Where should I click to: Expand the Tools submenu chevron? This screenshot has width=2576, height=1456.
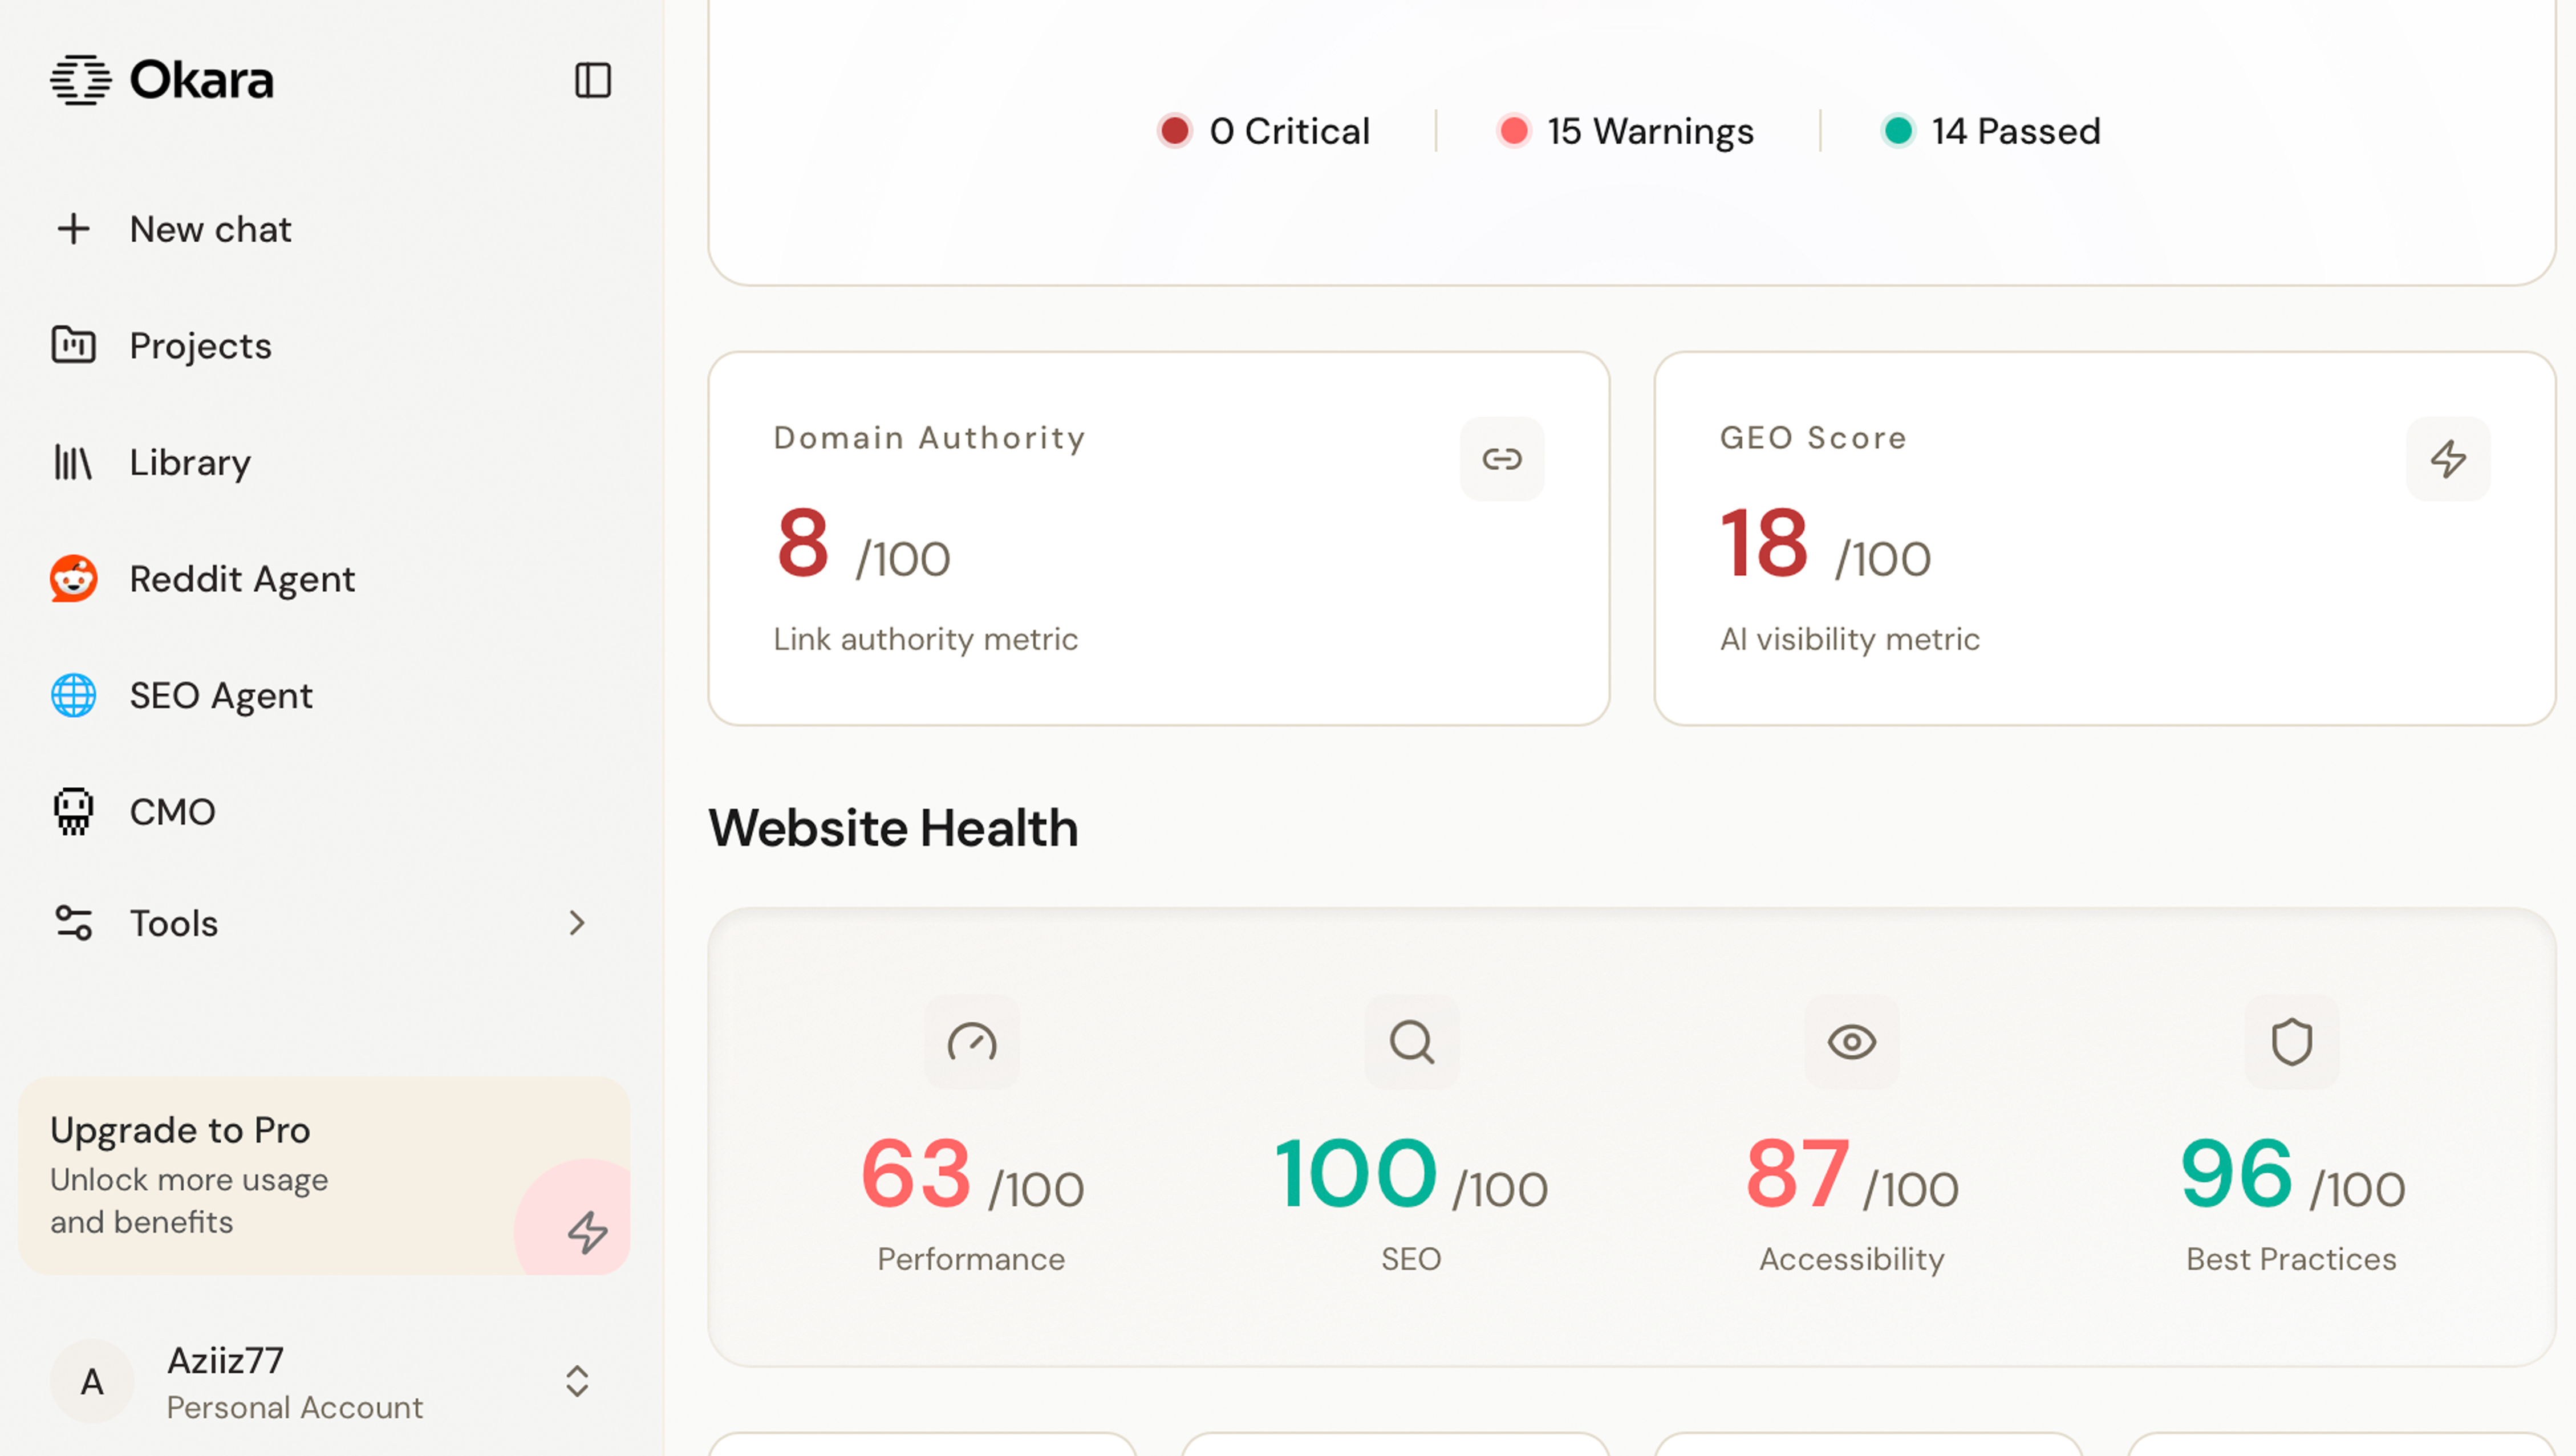(x=577, y=923)
